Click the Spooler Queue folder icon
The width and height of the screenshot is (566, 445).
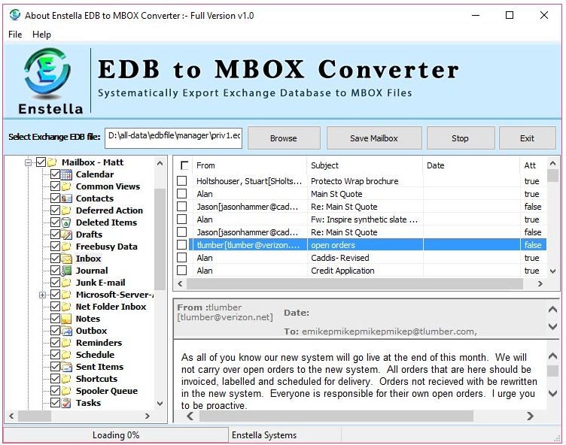click(66, 391)
